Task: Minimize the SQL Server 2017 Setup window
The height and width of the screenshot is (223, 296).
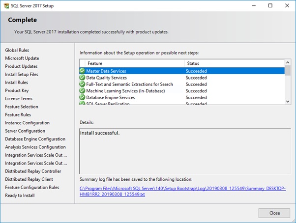Action: coord(254,6)
